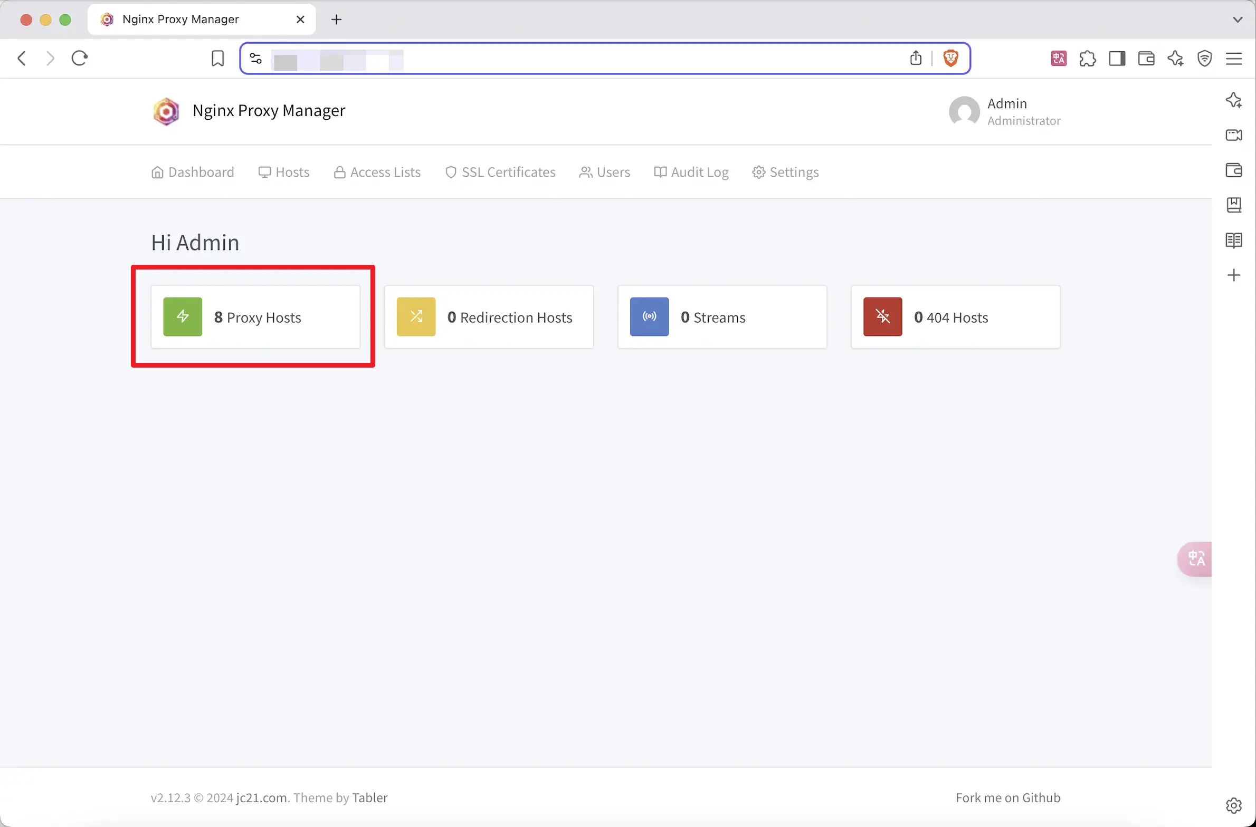This screenshot has width=1256, height=827.
Task: Toggle the sidebar panel icon in toolbar
Action: tap(1117, 58)
